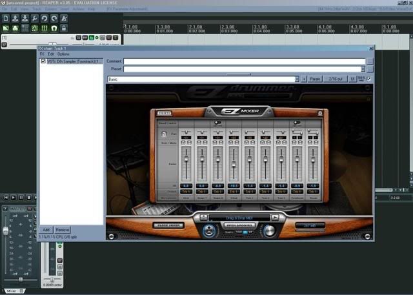The width and height of the screenshot is (413, 295).
Task: Click the Open Project up-arrow toolbar icon
Action: tap(15, 19)
